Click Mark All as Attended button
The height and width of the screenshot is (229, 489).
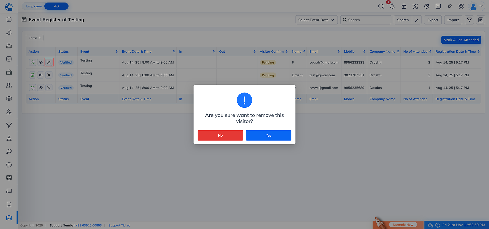[461, 40]
